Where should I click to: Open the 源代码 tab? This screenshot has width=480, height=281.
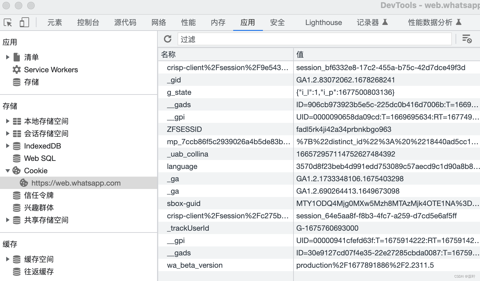coord(125,23)
